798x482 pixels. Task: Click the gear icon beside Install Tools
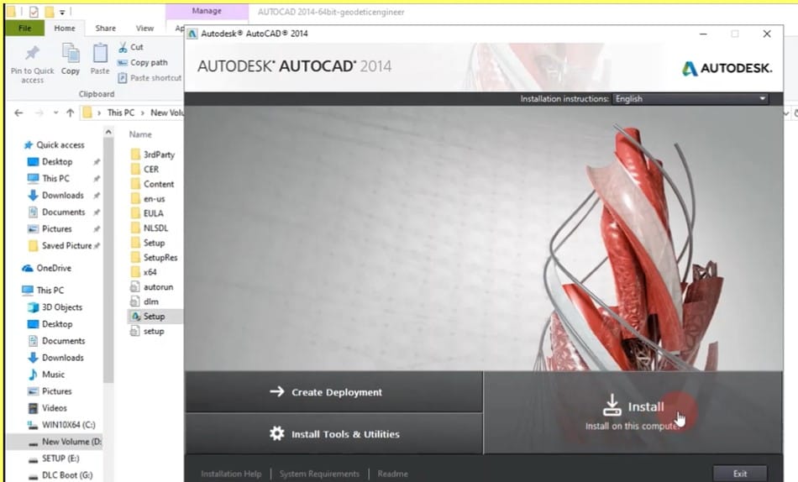[277, 433]
